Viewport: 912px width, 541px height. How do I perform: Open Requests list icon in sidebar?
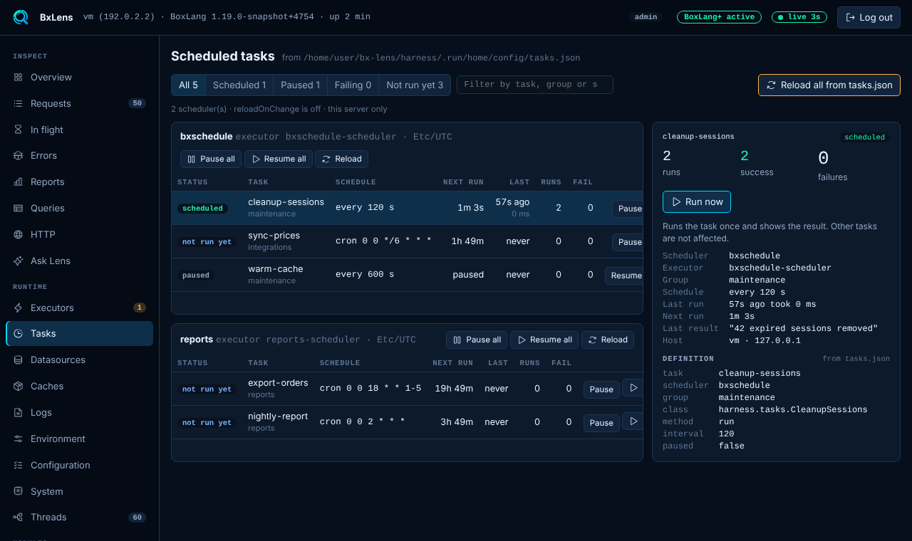pos(18,103)
